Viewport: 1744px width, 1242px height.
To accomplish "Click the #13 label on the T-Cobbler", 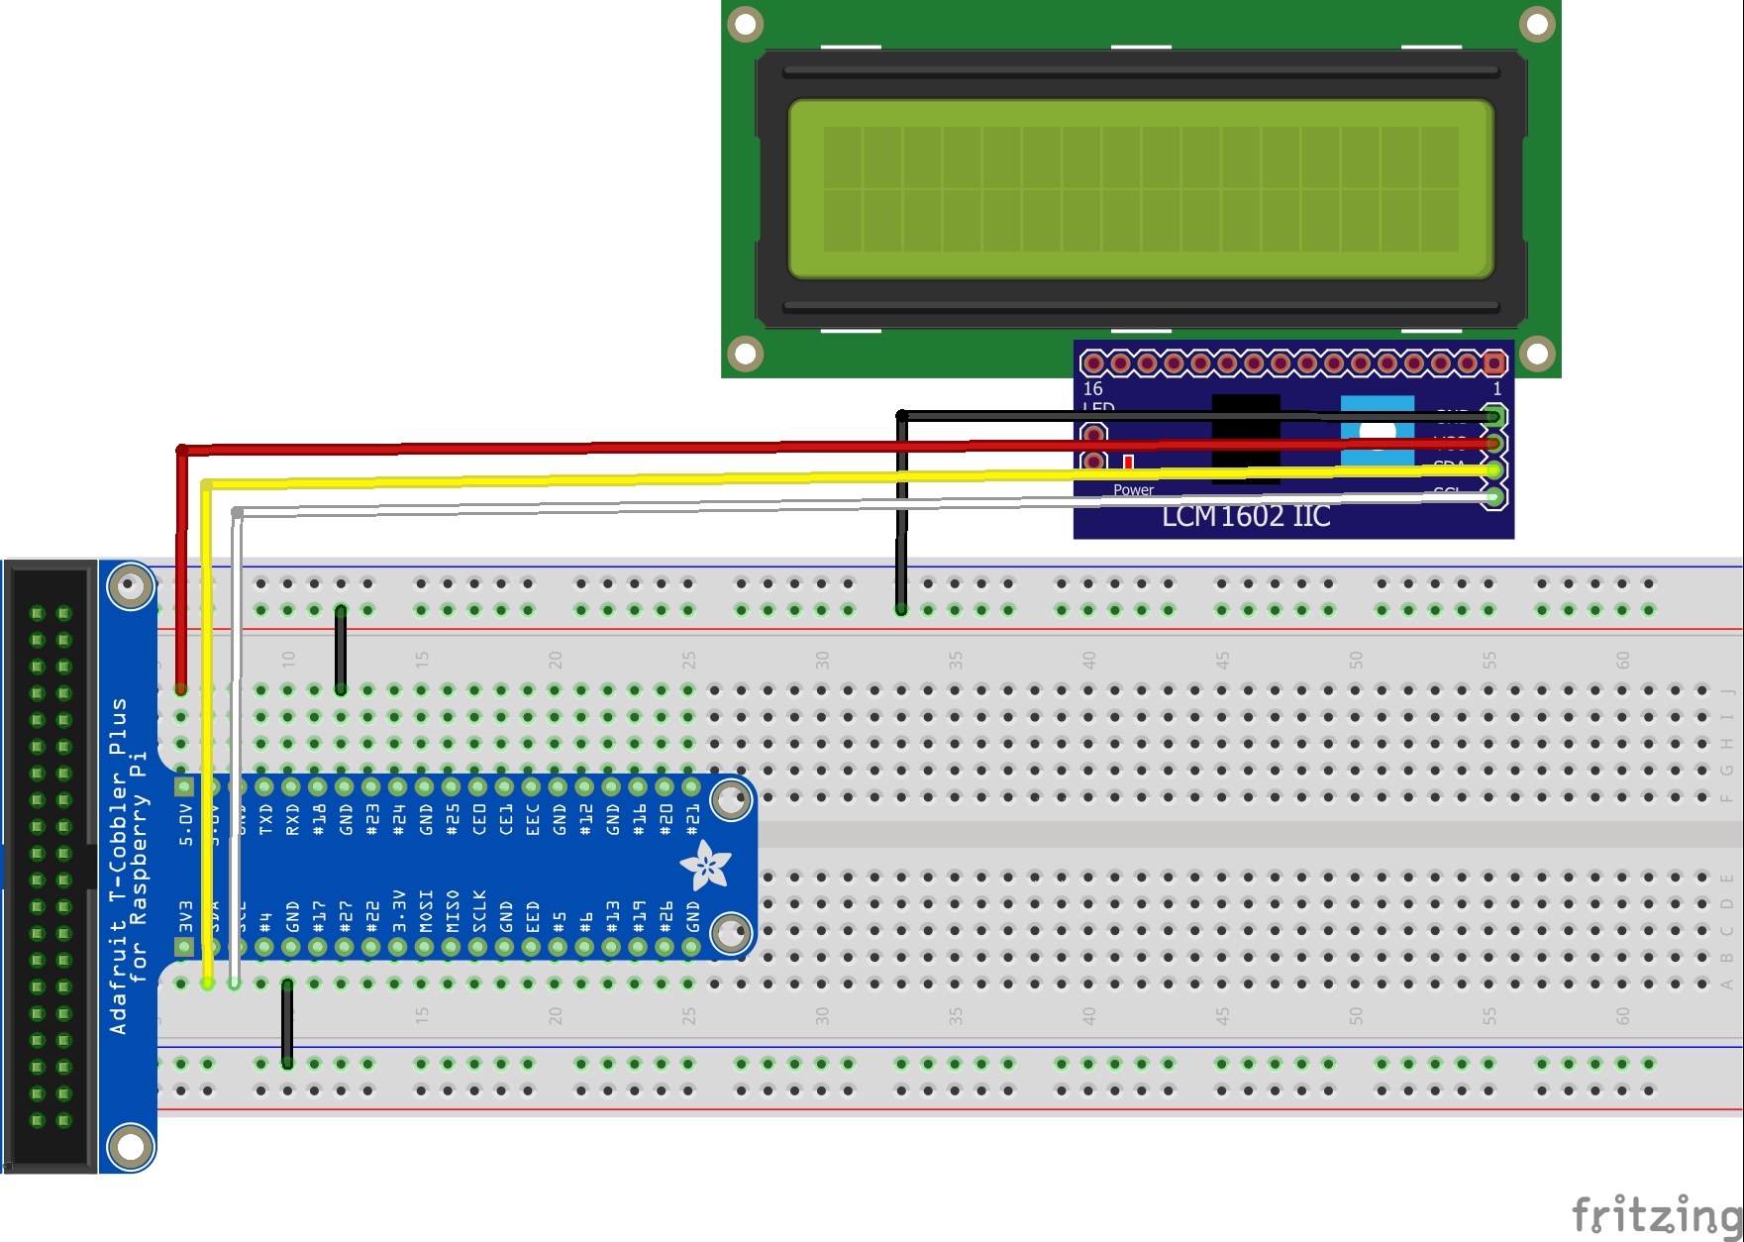I will [613, 916].
